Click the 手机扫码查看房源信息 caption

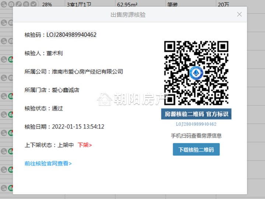[x=196, y=136]
